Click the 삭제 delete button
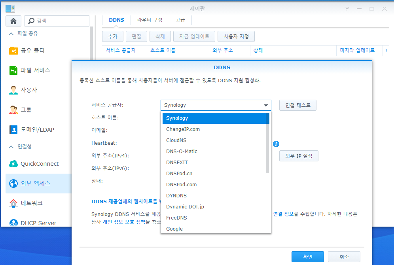 (x=160, y=36)
